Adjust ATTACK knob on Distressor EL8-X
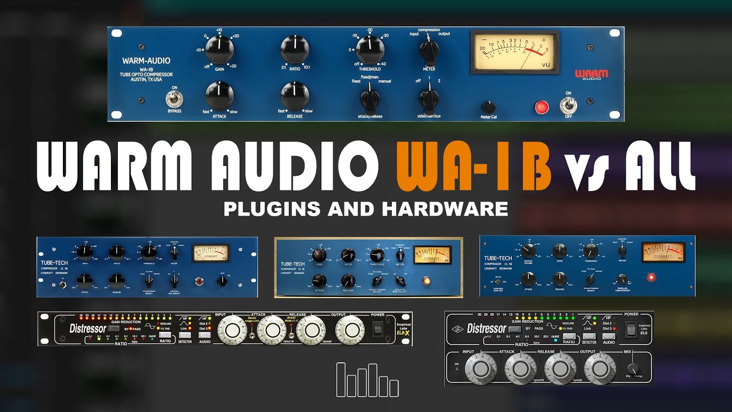732x412 pixels. (x=272, y=330)
